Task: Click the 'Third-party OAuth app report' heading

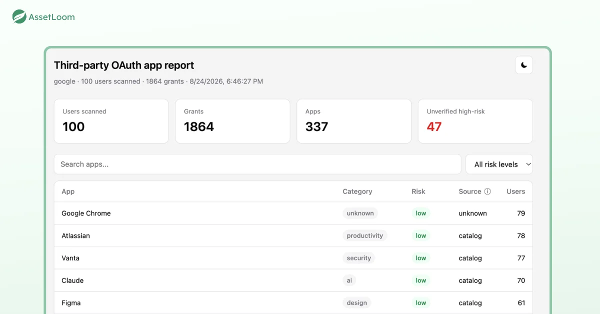Action: pos(124,65)
